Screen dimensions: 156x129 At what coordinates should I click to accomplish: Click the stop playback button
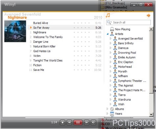click(62, 122)
